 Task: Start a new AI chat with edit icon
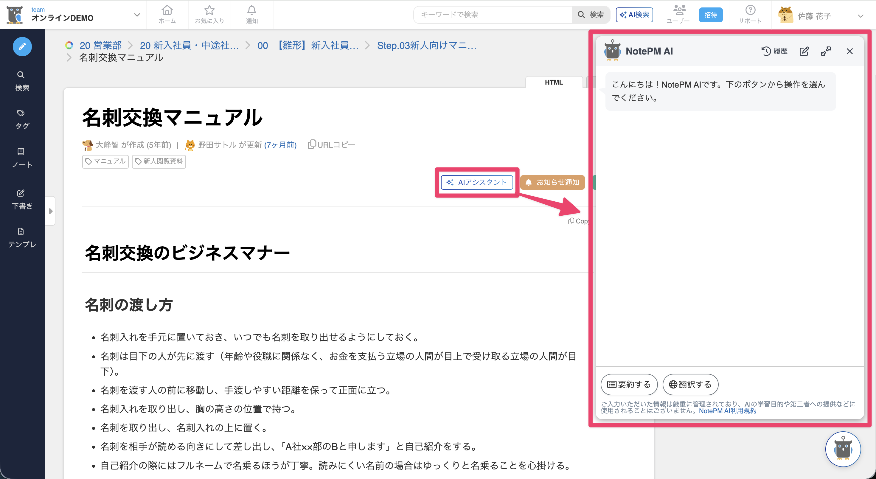point(804,51)
